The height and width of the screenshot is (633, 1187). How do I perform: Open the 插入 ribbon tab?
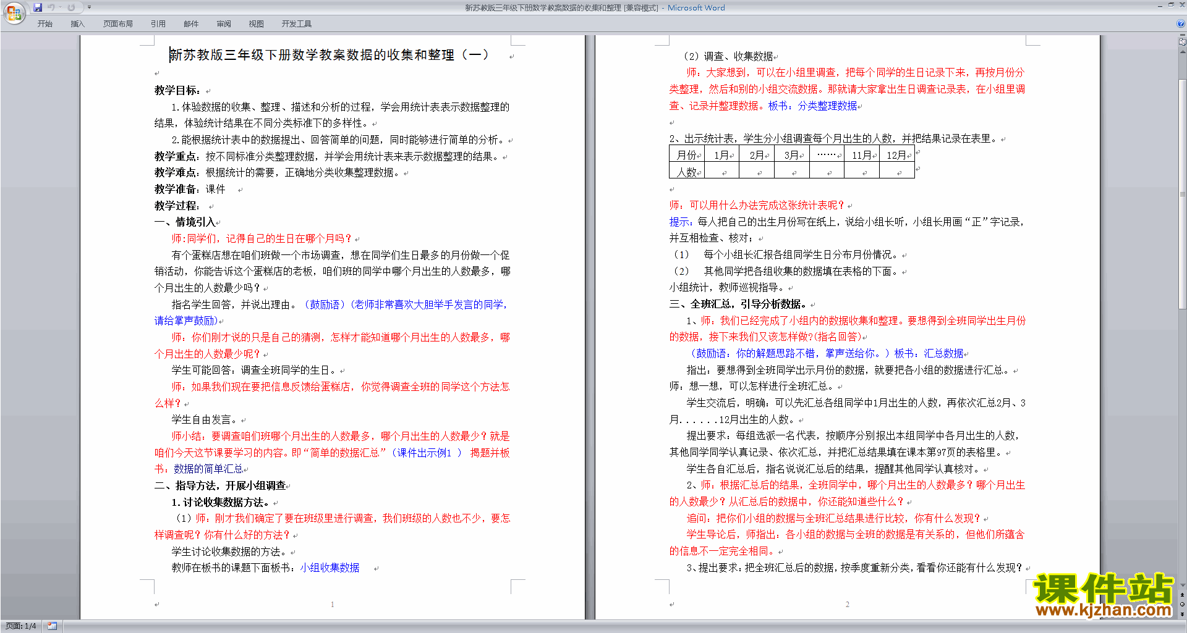[x=77, y=23]
